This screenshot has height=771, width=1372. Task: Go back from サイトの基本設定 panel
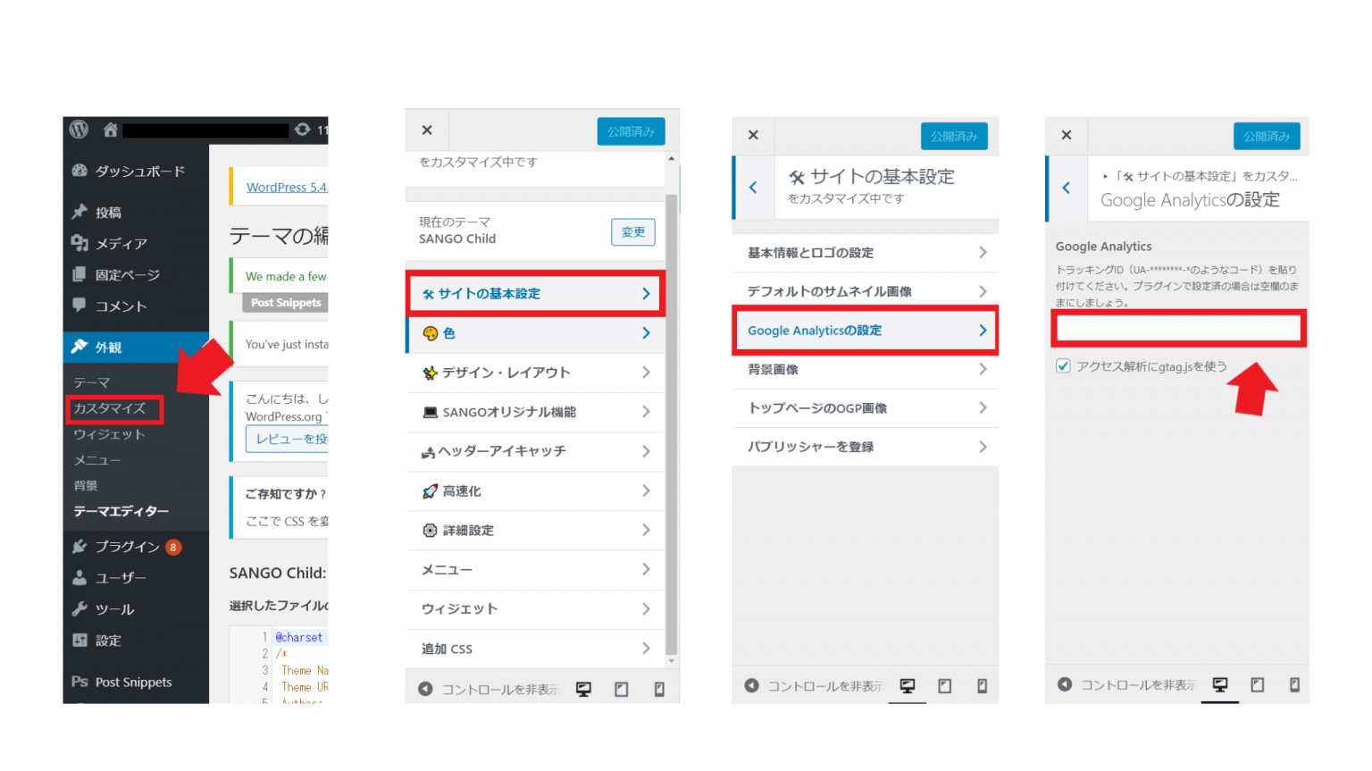click(753, 187)
